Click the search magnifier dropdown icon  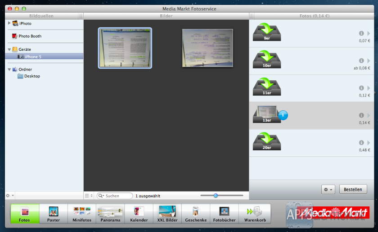101,196
